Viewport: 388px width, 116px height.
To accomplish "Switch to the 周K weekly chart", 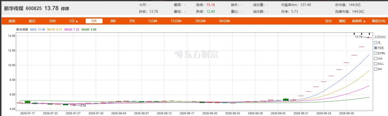I will coord(113,21).
